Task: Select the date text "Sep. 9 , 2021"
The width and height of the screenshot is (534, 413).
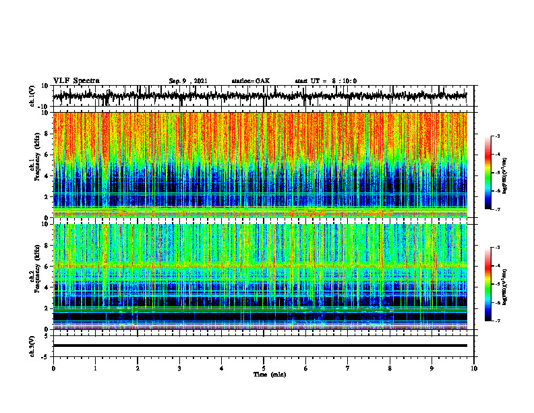Action: pyautogui.click(x=188, y=81)
